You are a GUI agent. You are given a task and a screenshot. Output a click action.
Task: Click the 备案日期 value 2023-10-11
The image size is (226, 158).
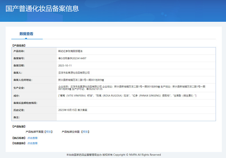(65, 65)
